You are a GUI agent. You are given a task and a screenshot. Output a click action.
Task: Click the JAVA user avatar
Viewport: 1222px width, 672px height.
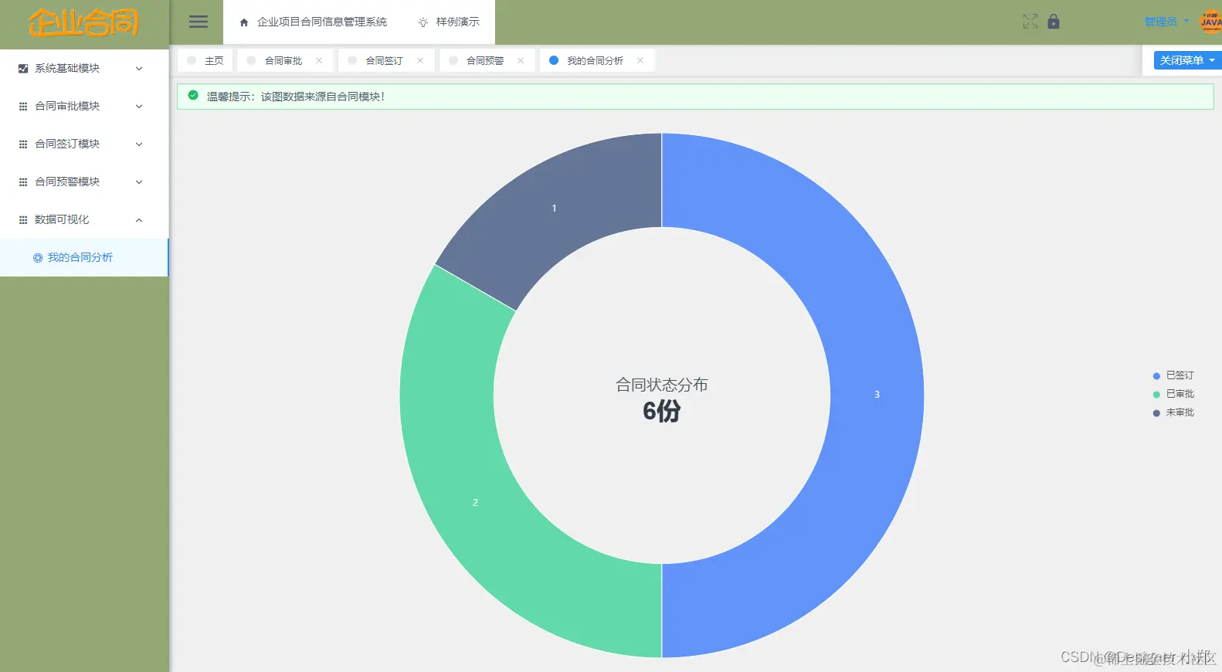(x=1210, y=22)
